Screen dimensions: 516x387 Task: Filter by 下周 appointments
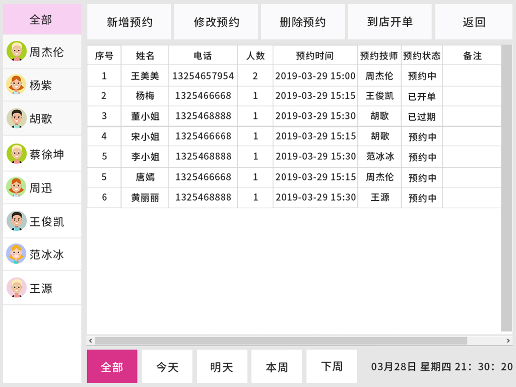click(332, 366)
